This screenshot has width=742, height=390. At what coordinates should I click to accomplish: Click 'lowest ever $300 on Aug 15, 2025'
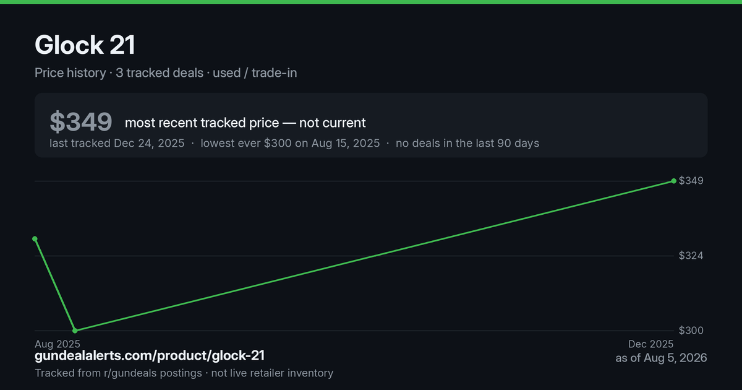coord(290,143)
